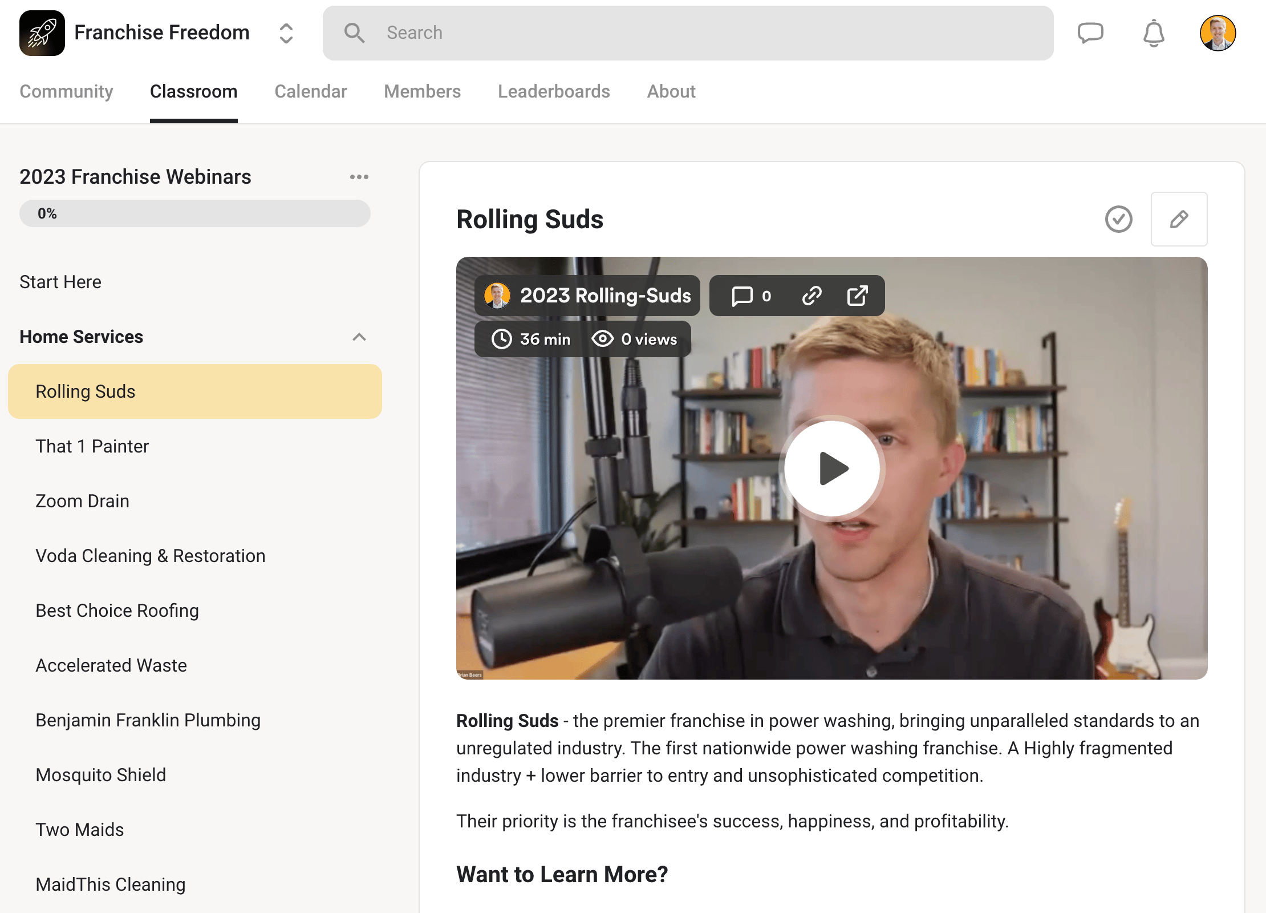Edit the lesson with the pencil button
Screen dimensions: 1266x913
click(x=1179, y=219)
